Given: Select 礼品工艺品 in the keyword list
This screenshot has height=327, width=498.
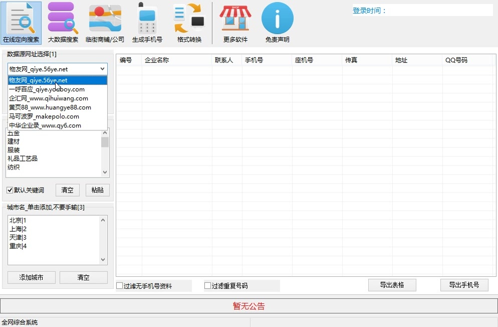Looking at the screenshot, I should 23,158.
